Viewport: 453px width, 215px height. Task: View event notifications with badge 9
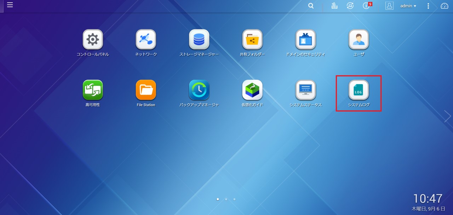[367, 6]
